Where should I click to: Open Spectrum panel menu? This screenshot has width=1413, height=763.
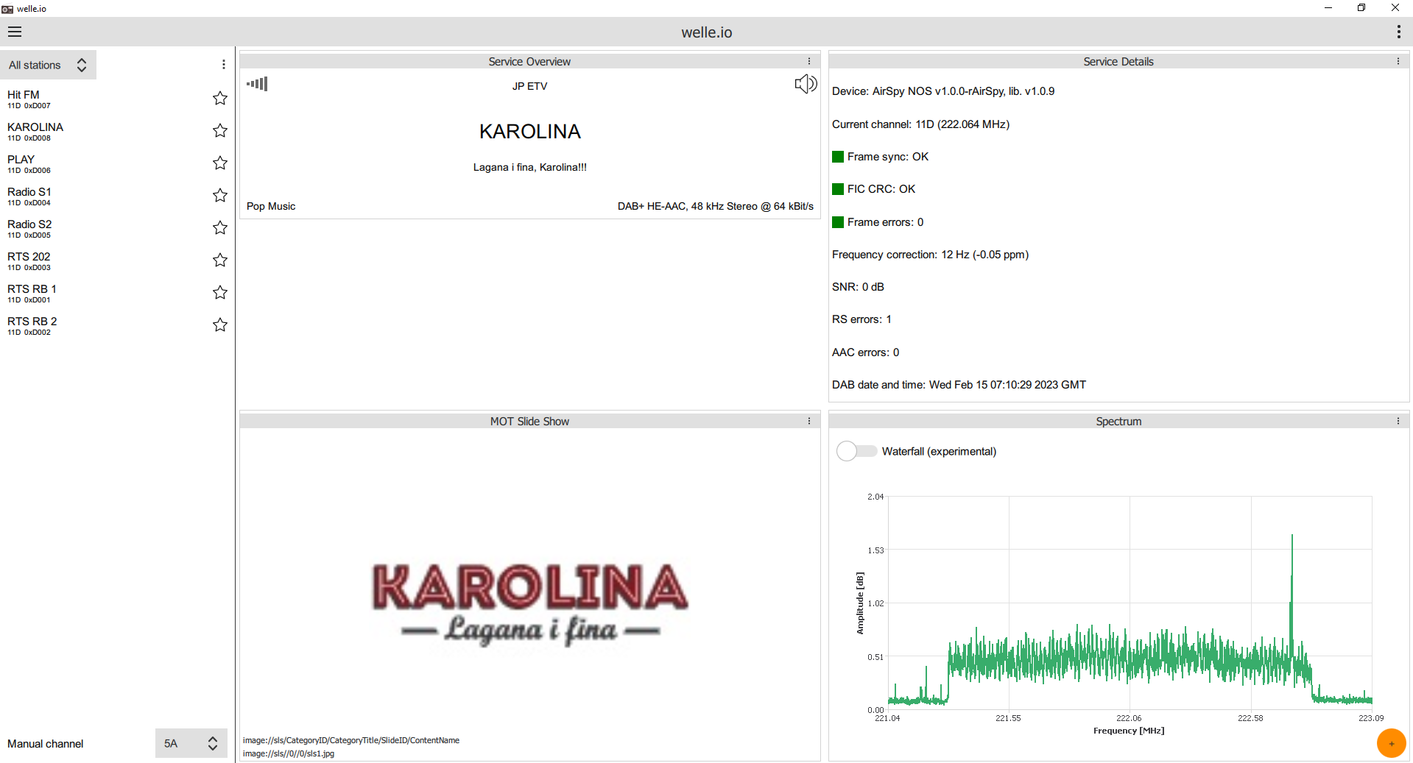(x=1398, y=422)
